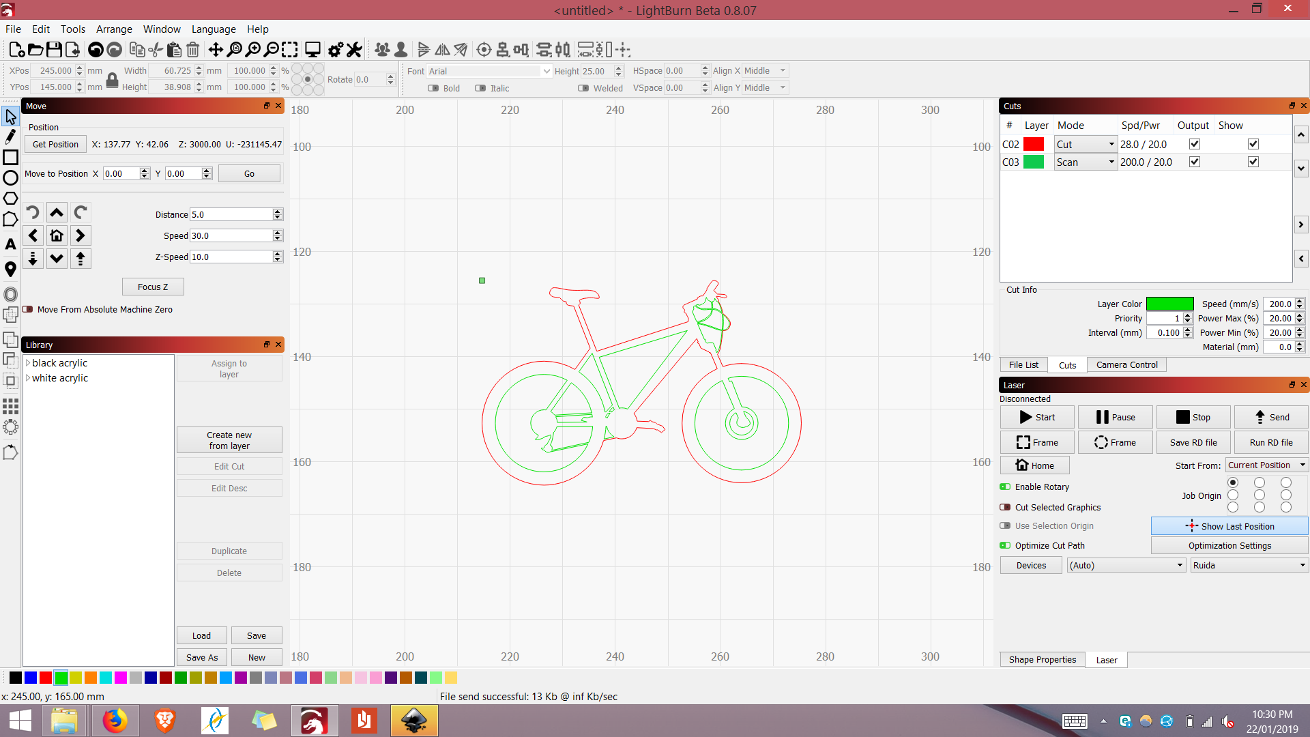Undo the last action
The image size is (1310, 737).
point(95,49)
